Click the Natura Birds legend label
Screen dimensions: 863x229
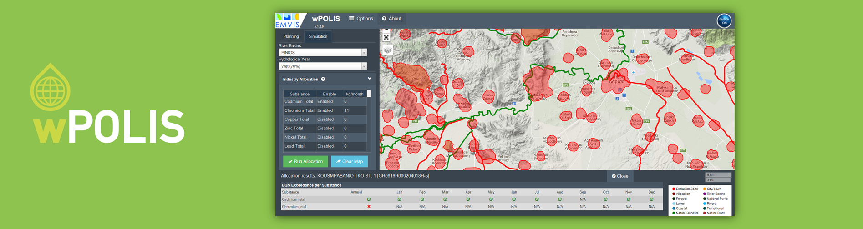pos(716,213)
